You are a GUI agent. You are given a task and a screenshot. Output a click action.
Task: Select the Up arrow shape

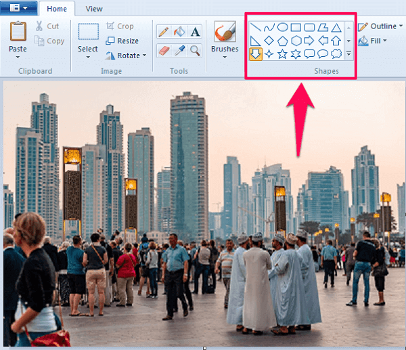[x=336, y=41]
